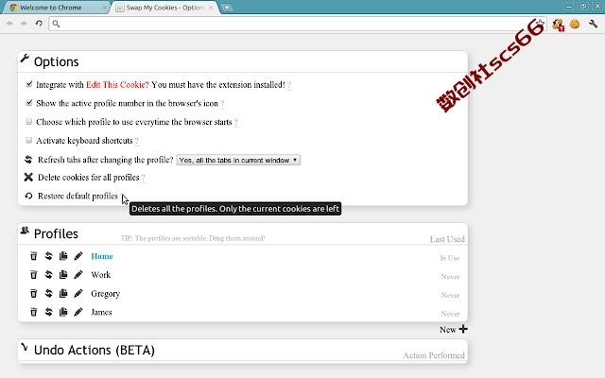Viewport: 605px width, 378px height.
Task: Click help mark after browser's icon option
Action: pos(222,104)
